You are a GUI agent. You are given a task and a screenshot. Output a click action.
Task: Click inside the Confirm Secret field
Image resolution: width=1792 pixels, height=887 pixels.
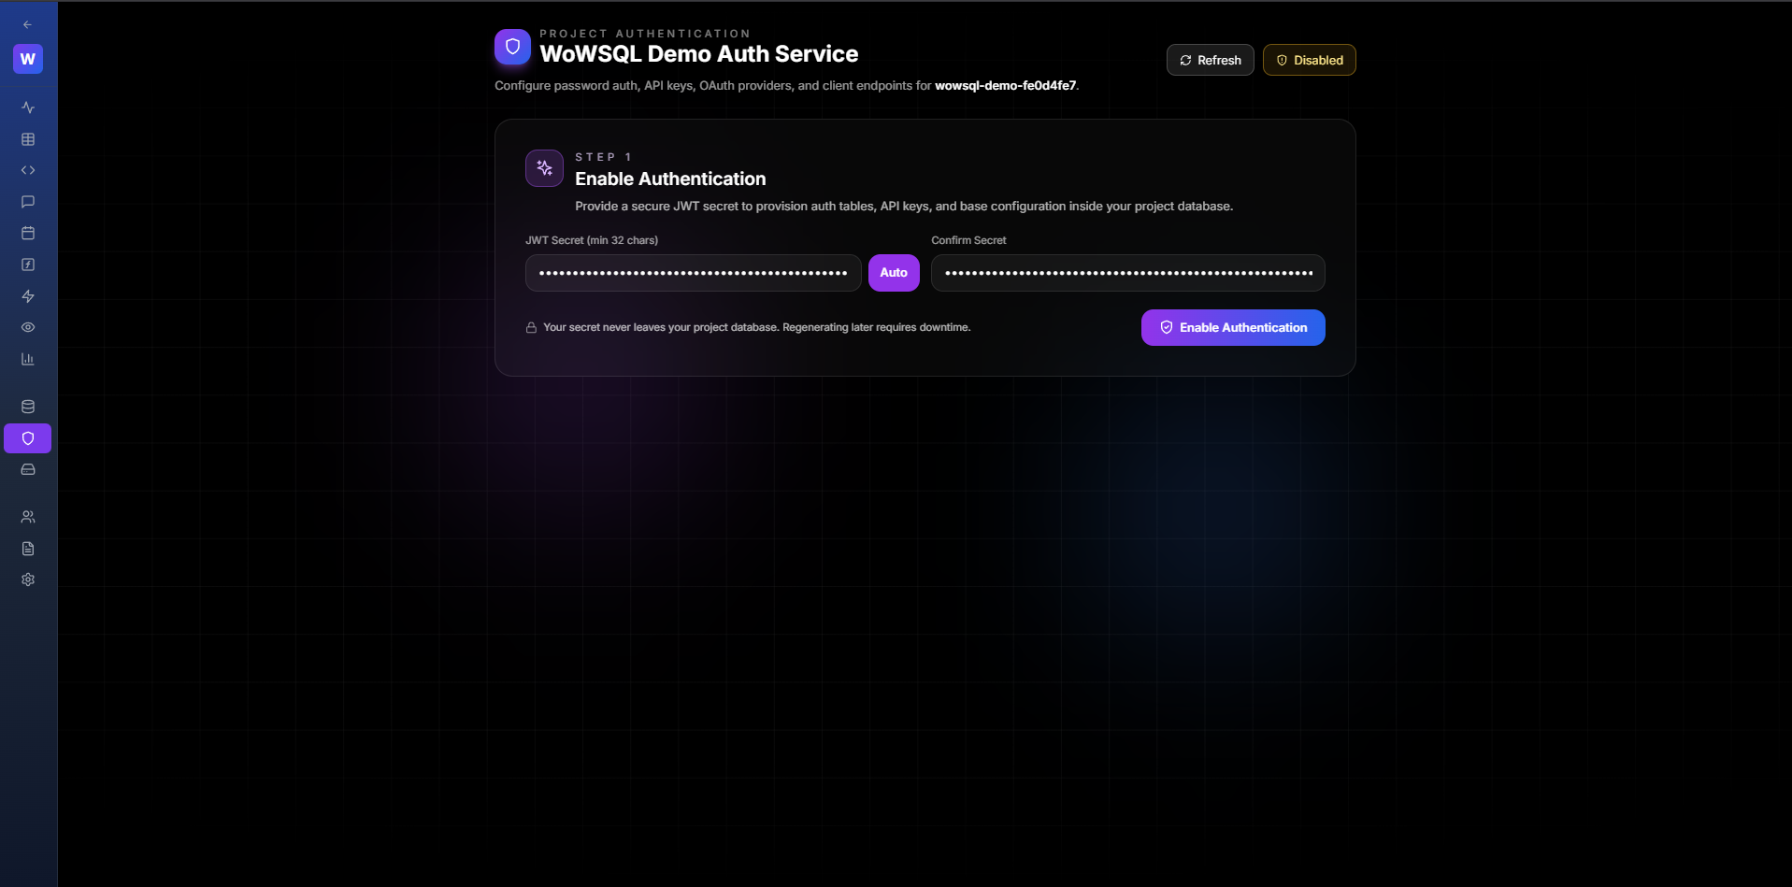point(1126,272)
